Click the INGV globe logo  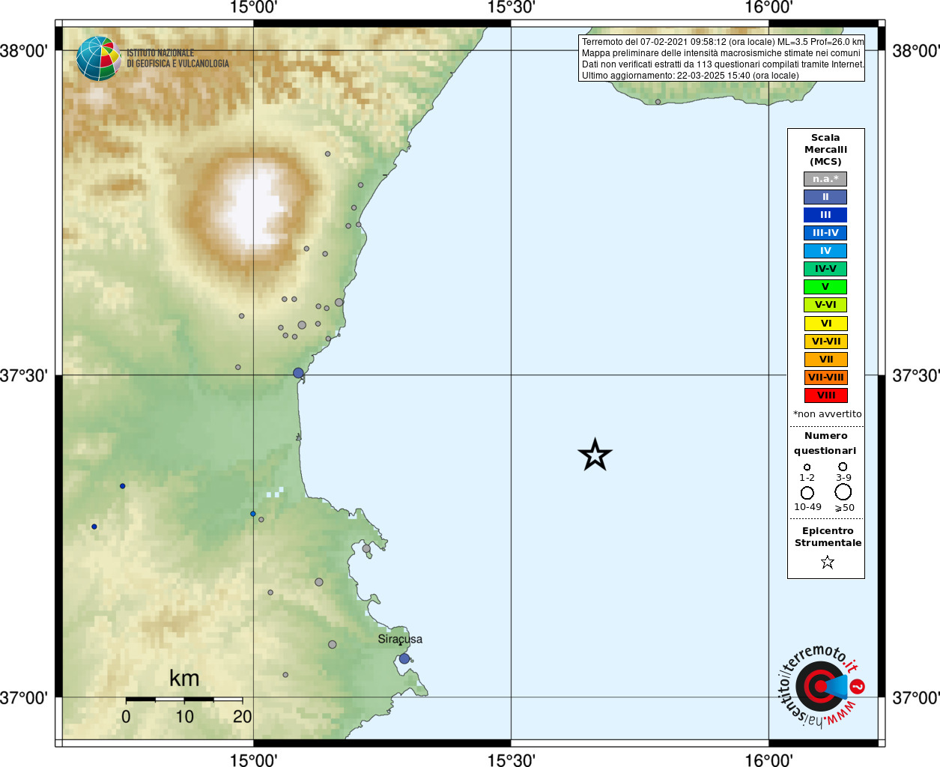(x=99, y=58)
